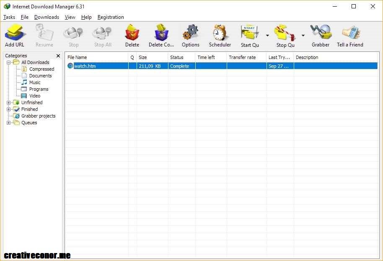Select the Grabber projects icon
This screenshot has width=383, height=261.
[x=16, y=116]
